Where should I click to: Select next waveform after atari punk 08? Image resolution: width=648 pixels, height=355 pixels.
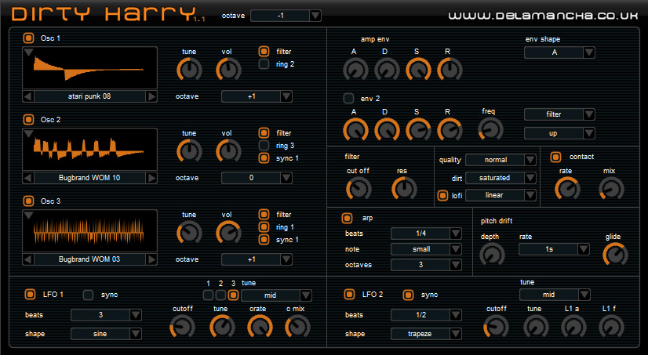coord(151,96)
